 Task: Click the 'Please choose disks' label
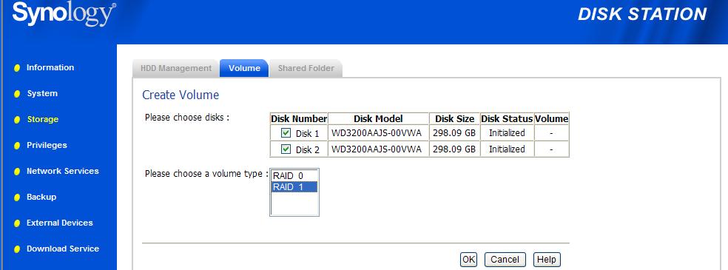tap(187, 118)
